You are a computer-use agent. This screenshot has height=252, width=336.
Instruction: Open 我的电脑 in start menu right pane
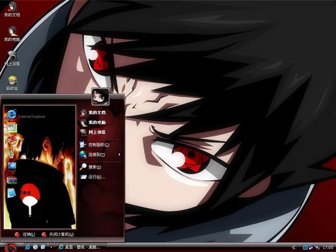(x=93, y=122)
